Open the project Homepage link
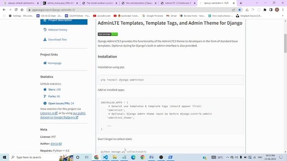Screen dimensions: 287x161 click(55, 63)
